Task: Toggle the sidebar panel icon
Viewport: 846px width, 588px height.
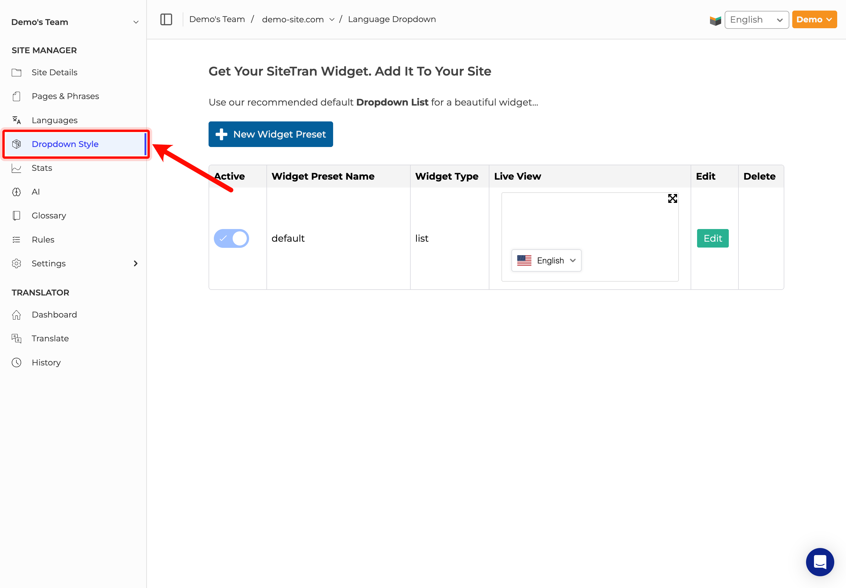Action: [166, 19]
